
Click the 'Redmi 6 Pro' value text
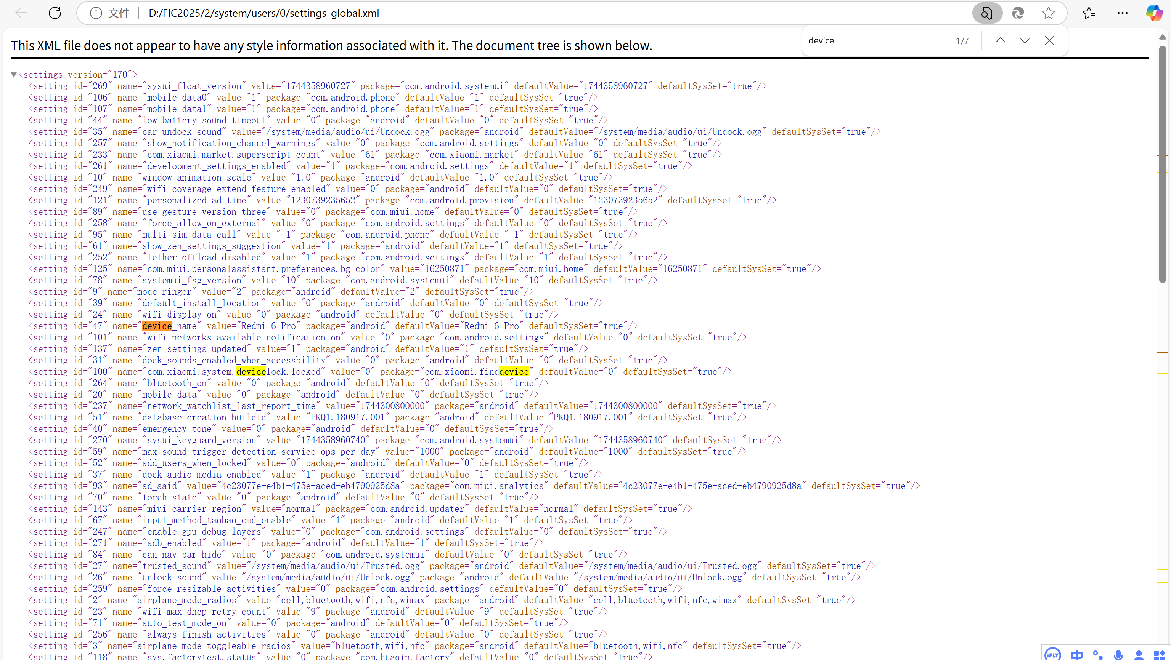pyautogui.click(x=269, y=326)
